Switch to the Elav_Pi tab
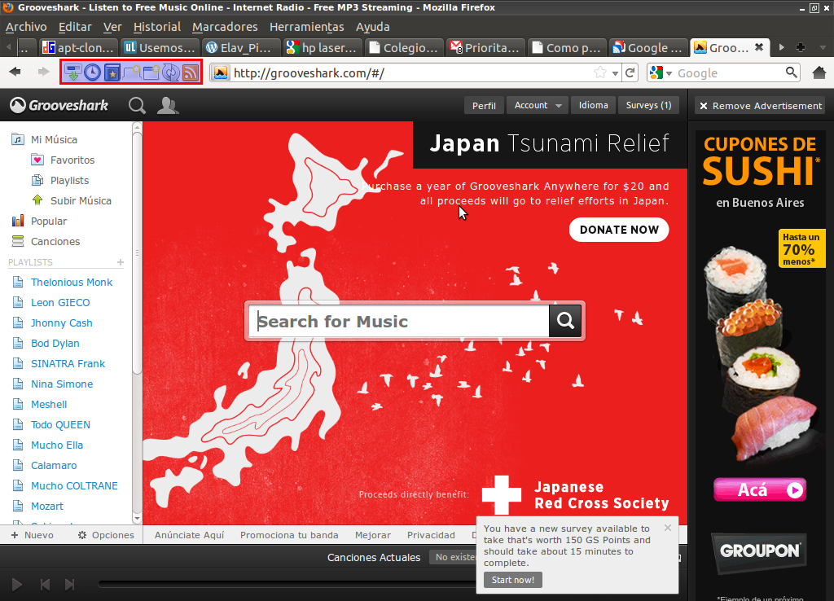The image size is (834, 601). pyautogui.click(x=241, y=47)
